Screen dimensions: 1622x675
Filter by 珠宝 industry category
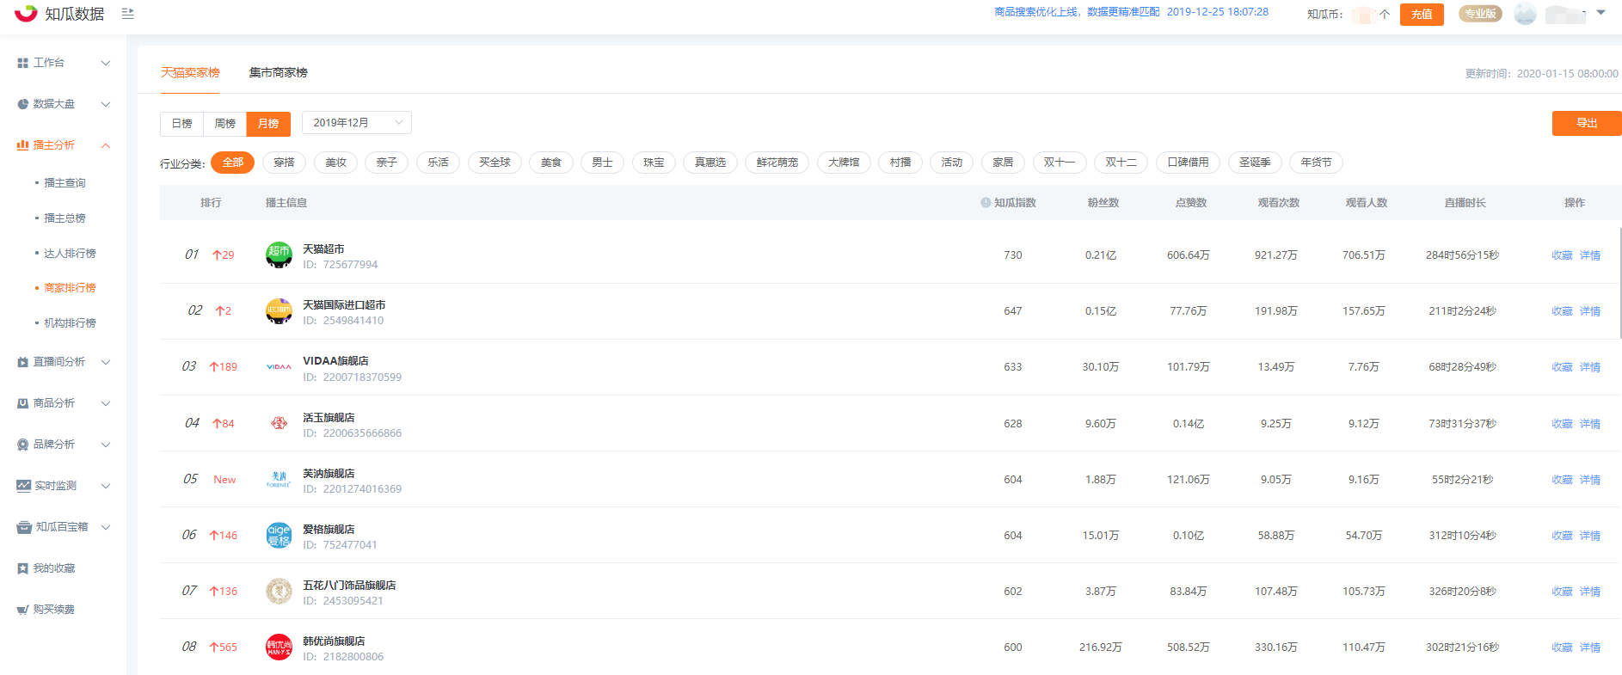(654, 163)
